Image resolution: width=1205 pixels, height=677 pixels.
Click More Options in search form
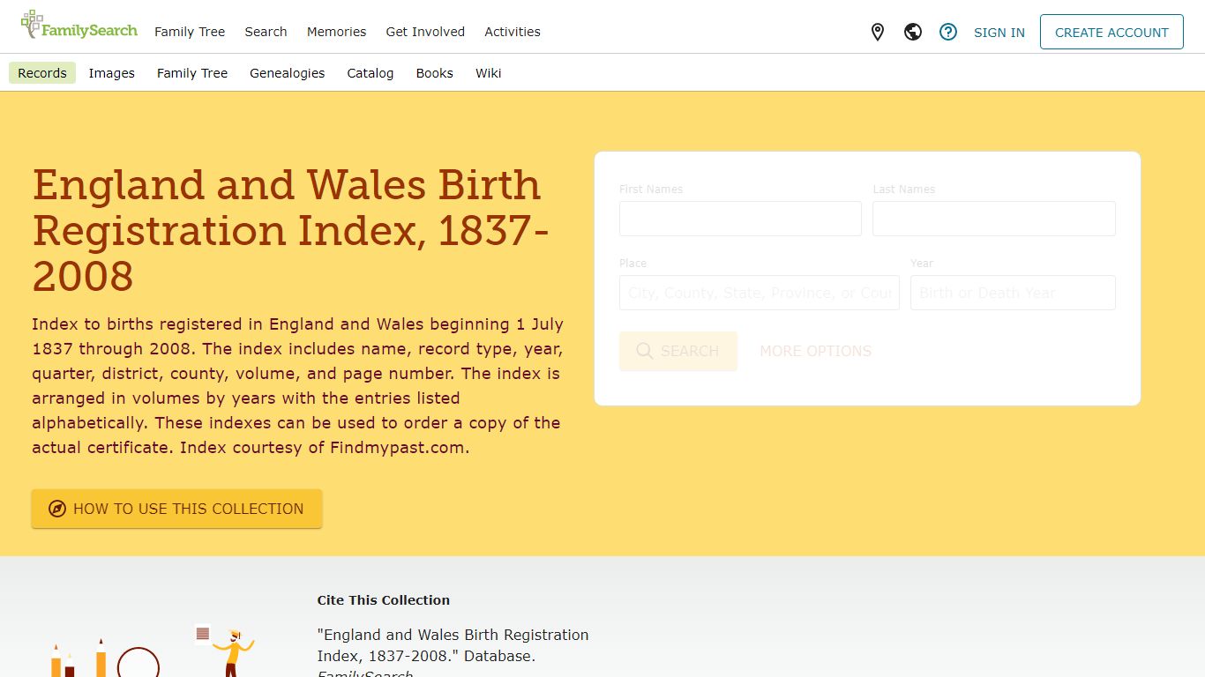point(816,351)
